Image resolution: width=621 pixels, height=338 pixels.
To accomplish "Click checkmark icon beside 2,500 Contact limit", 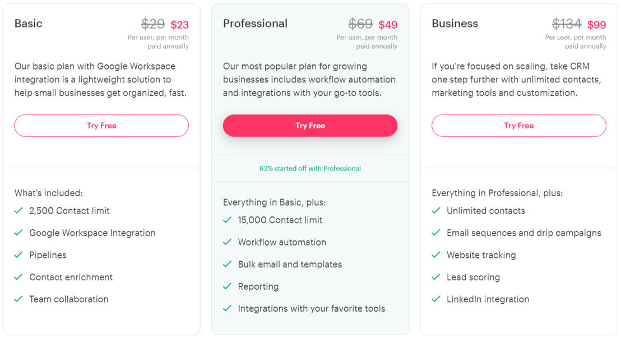I will pyautogui.click(x=18, y=211).
